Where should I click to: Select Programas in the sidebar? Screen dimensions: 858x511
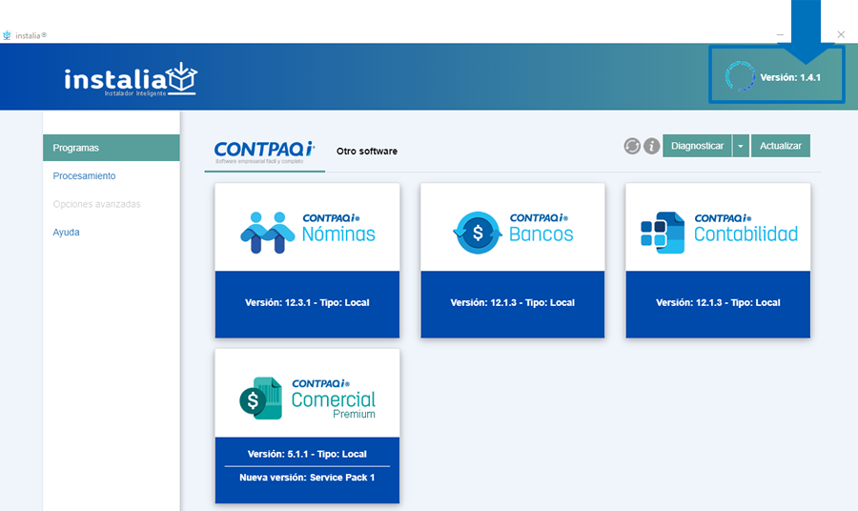pos(112,148)
